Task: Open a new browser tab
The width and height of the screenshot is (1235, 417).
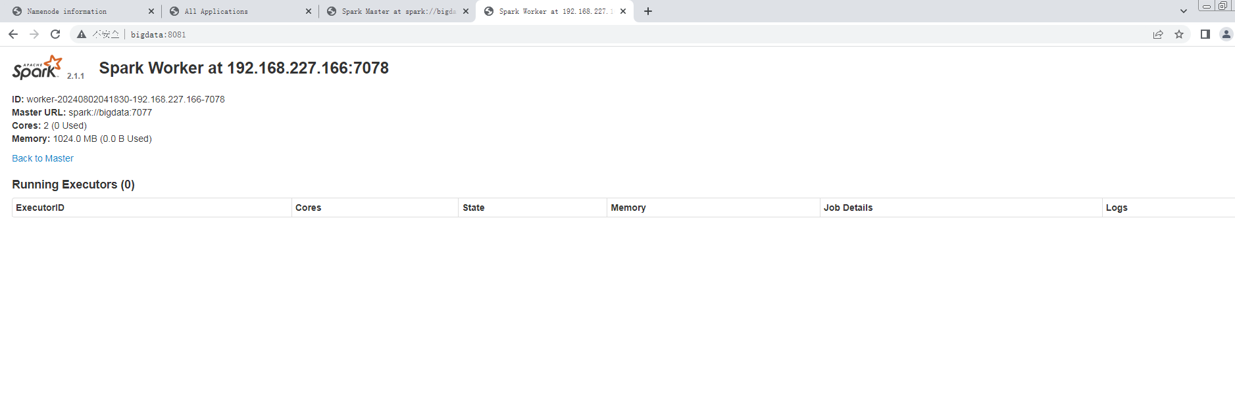Action: pyautogui.click(x=648, y=11)
